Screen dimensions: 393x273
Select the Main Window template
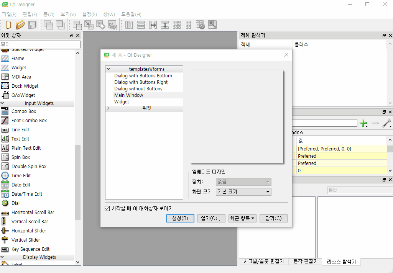128,95
